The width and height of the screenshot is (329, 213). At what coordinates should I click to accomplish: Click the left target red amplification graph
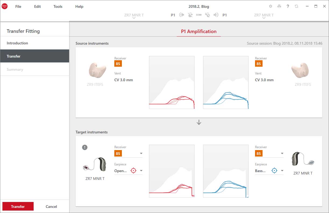coord(172,171)
